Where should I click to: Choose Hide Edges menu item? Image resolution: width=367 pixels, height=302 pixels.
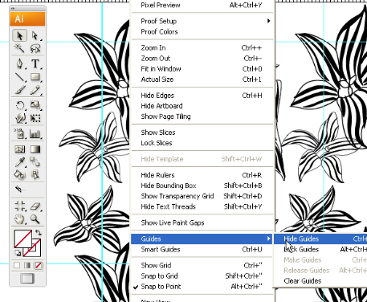coord(202,96)
